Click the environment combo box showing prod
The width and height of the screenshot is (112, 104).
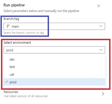click(54, 50)
